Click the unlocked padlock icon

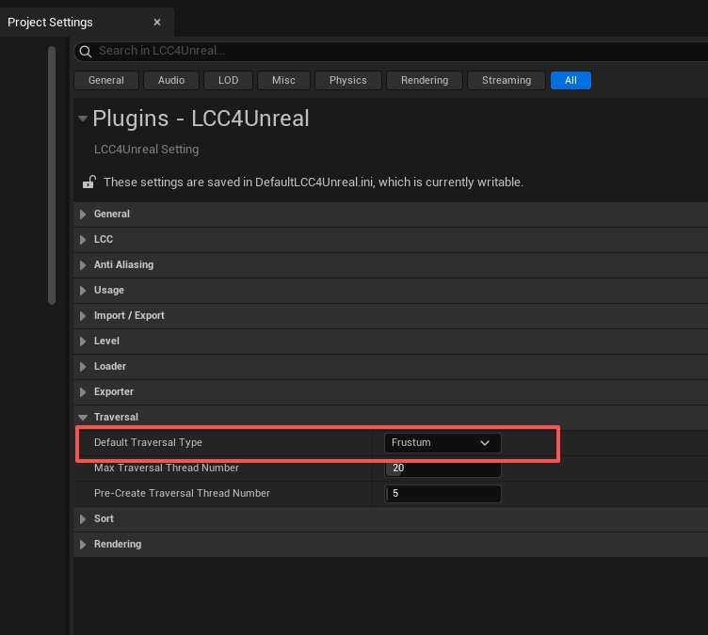pos(88,182)
